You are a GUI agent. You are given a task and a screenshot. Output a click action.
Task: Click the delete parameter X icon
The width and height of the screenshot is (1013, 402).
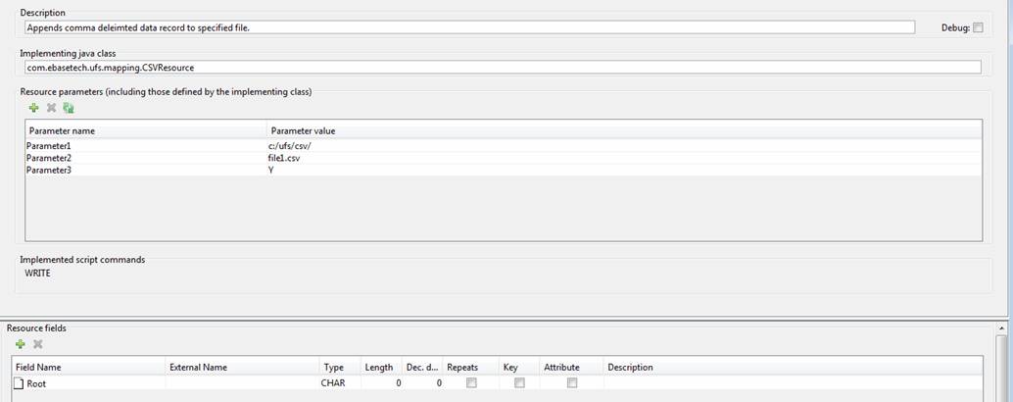51,108
